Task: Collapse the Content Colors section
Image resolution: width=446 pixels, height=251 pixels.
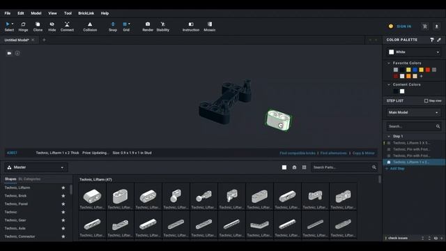Action: tap(389, 84)
